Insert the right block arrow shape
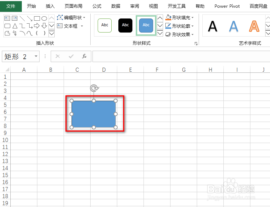Viewport: 270px width, 207px height. (37, 26)
